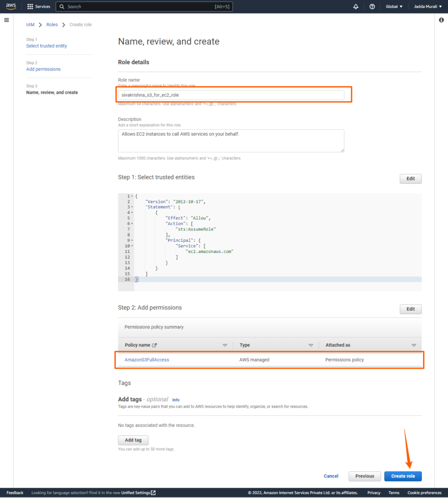Collapse JSON line 10 Service fold arrow
This screenshot has width=448, height=498.
click(x=132, y=246)
